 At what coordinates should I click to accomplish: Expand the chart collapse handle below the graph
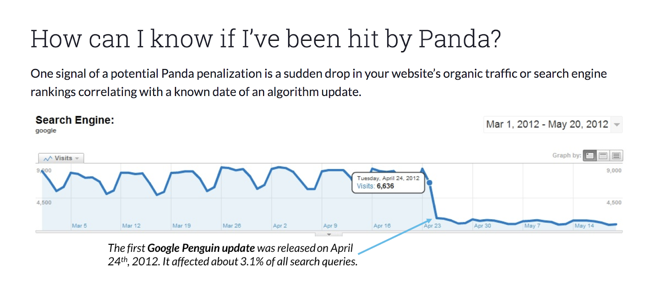[x=329, y=235]
